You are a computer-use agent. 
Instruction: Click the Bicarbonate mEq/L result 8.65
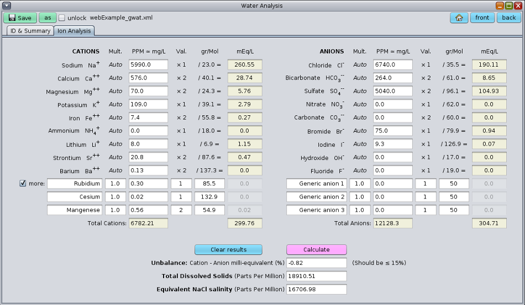(489, 78)
